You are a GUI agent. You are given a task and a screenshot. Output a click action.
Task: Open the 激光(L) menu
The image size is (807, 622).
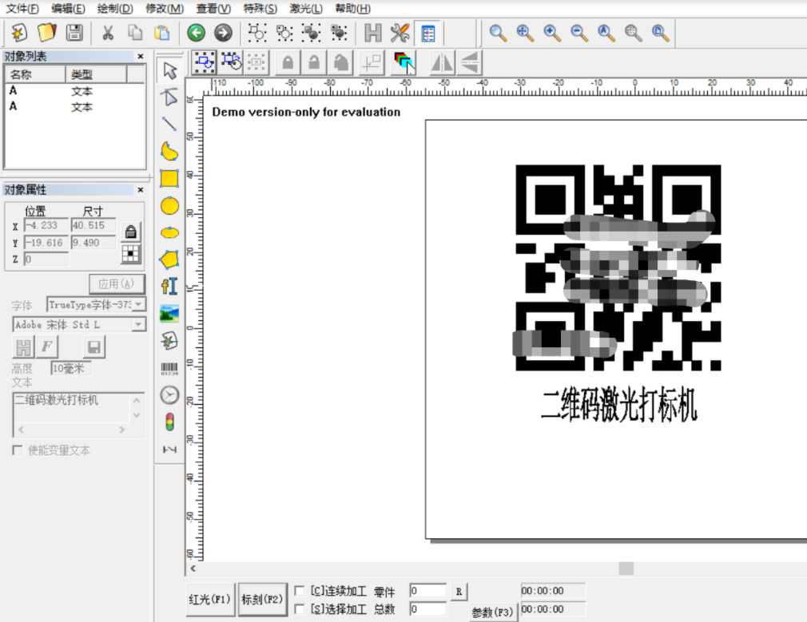[306, 9]
